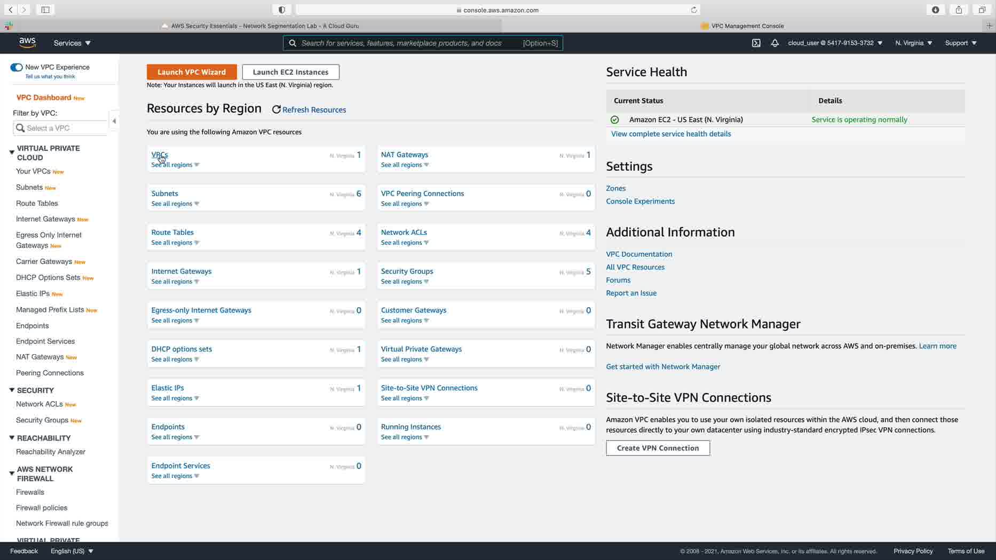Collapse the AWS Network Firewall sidebar section
996x560 pixels.
point(12,474)
